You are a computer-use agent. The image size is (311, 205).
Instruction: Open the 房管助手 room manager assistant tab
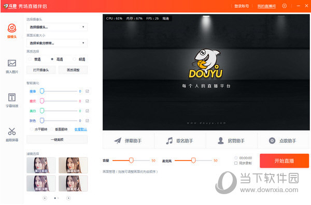coord(232,141)
